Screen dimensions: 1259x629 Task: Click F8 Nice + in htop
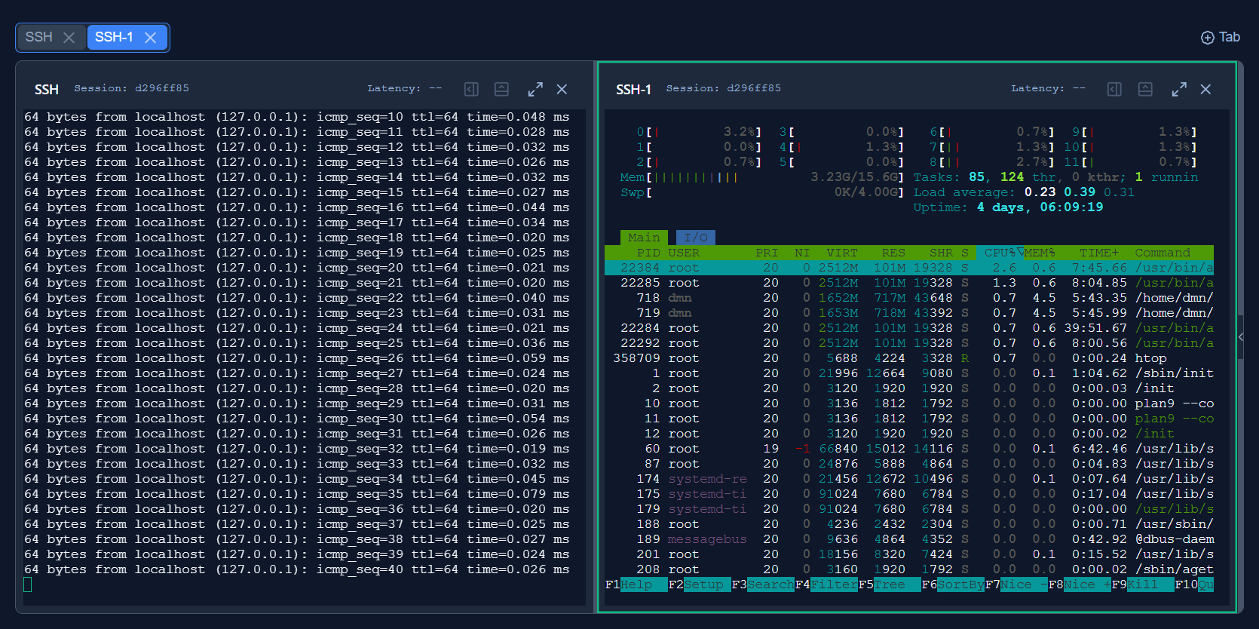(x=1079, y=585)
